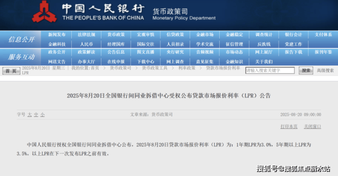338x176 pixels.
Task: Open the 网上展厅 menu item
Action: 264,52
